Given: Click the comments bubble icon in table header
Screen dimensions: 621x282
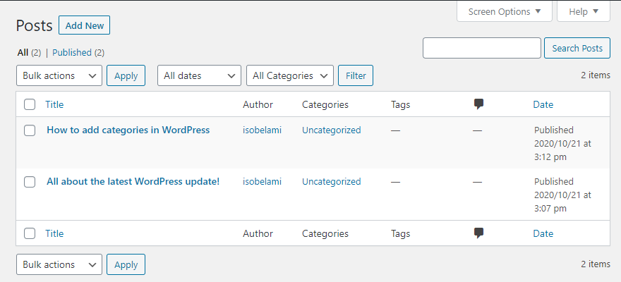Looking at the screenshot, I should pyautogui.click(x=479, y=104).
